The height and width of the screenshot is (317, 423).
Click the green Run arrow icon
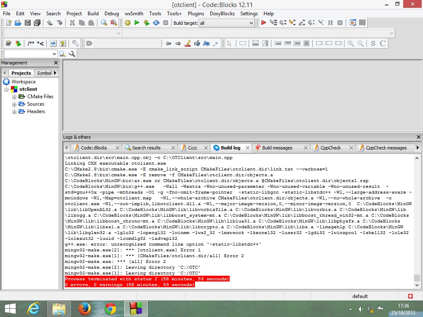click(x=137, y=23)
